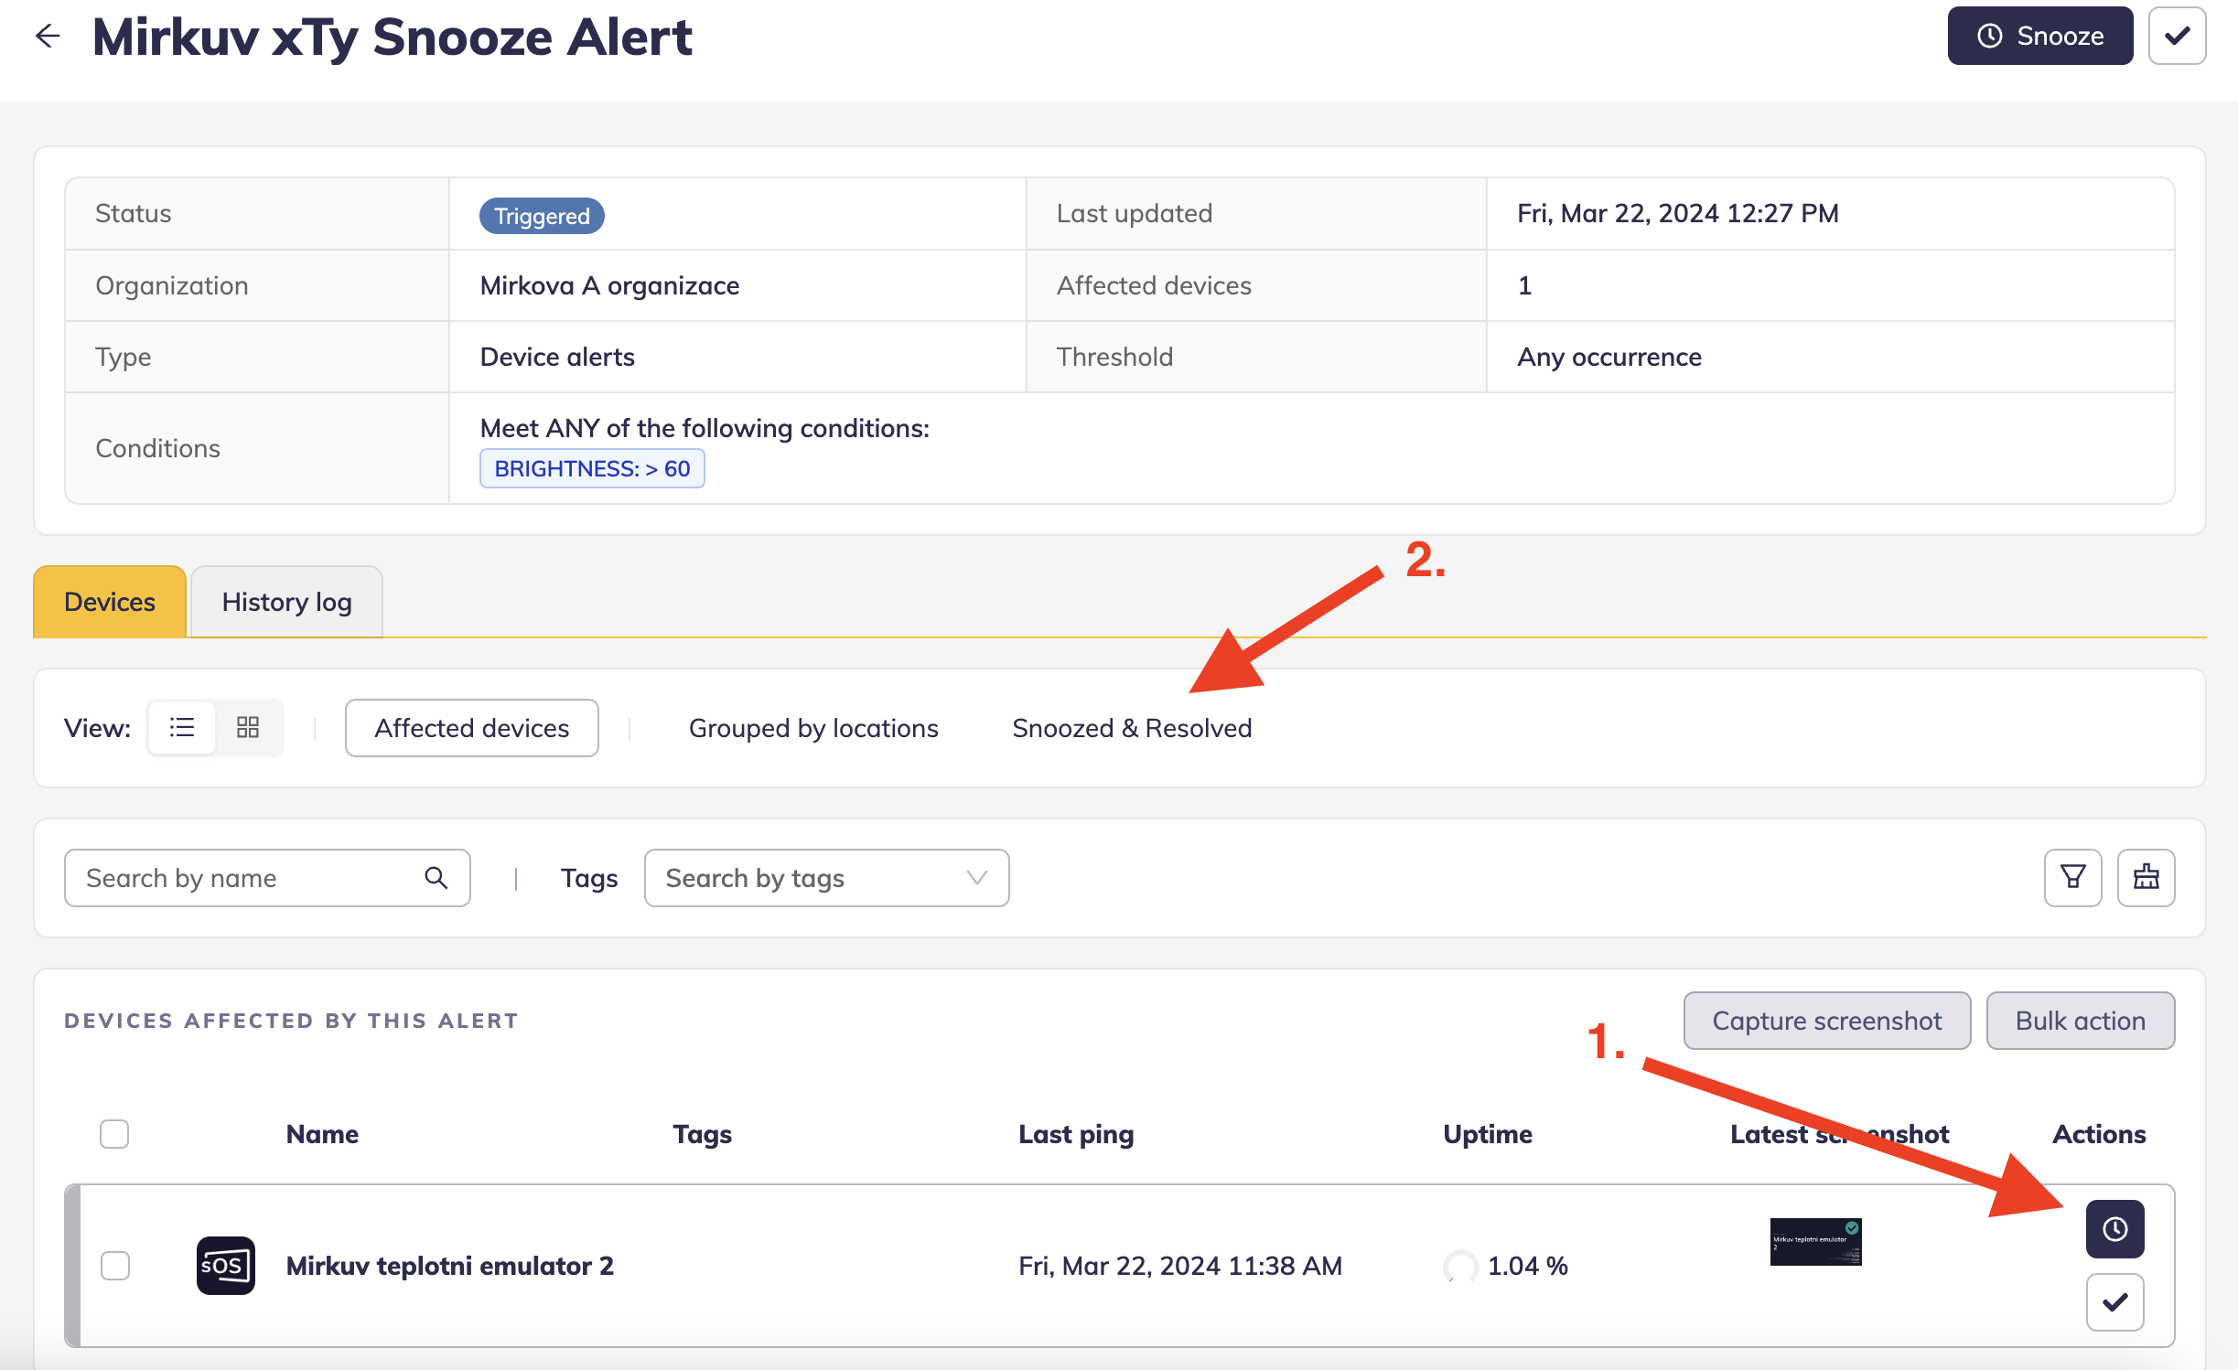Check the Mirkuv teplotni emulator 2 checkbox
Image resolution: width=2238 pixels, height=1370 pixels.
tap(115, 1266)
